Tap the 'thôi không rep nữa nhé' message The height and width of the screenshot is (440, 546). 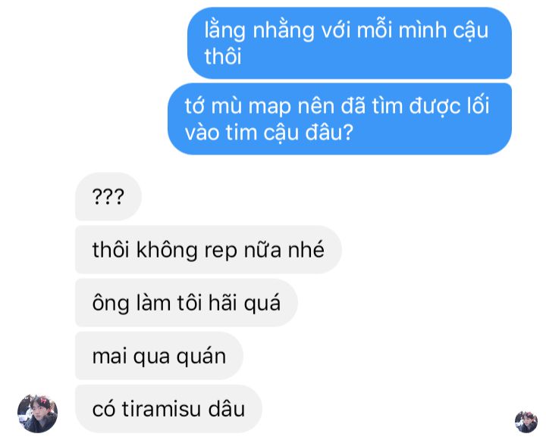209,249
